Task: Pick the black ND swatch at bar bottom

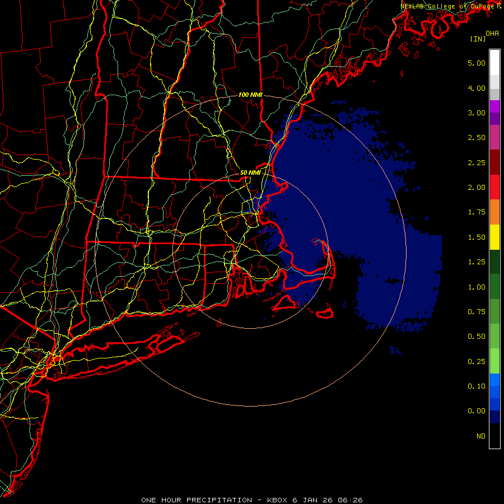Action: pyautogui.click(x=494, y=436)
